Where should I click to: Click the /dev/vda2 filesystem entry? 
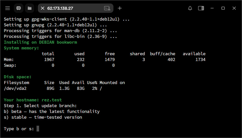coord(15,88)
